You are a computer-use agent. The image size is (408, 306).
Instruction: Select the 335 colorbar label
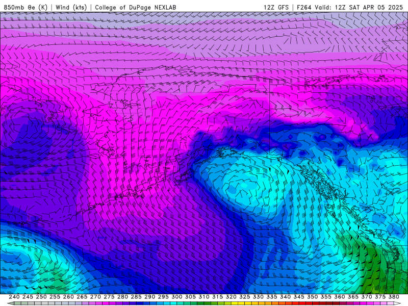pos(272,297)
